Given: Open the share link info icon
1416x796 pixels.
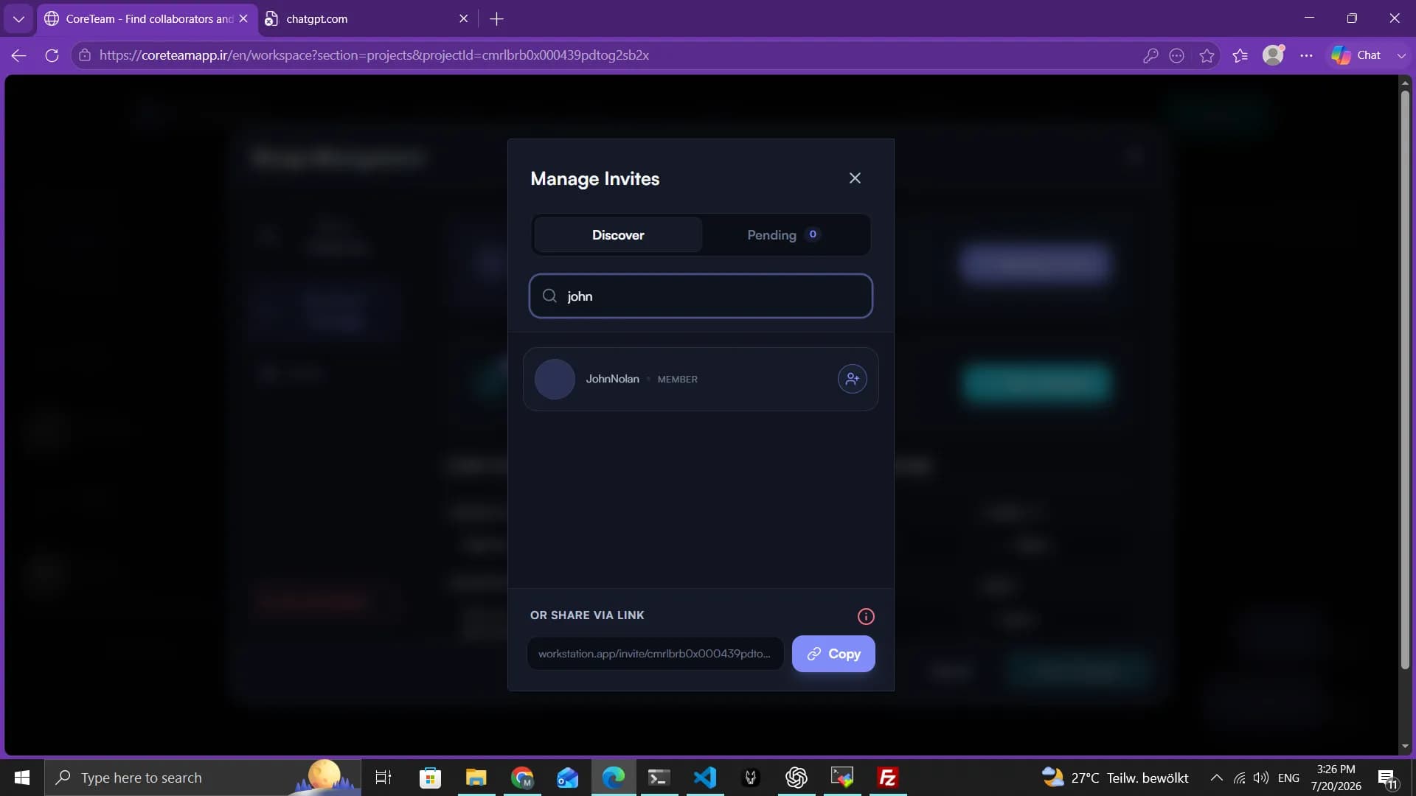Looking at the screenshot, I should point(866,616).
